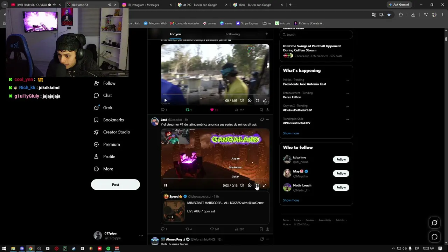Screen dimensions: 448x252
Task: Open the more menu on AlonsoPng's post
Action: 267,239
